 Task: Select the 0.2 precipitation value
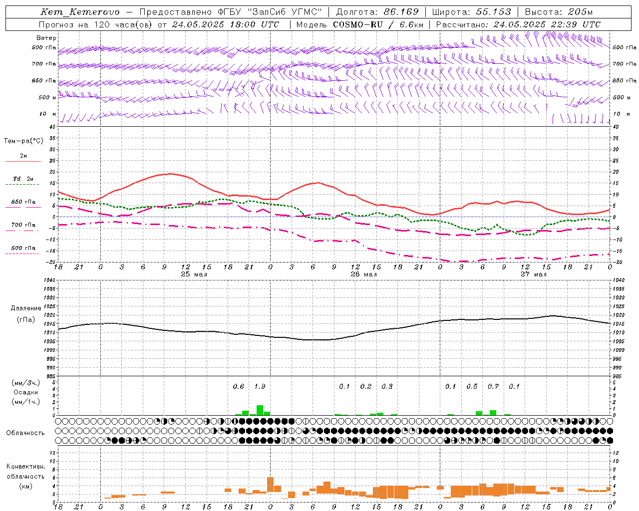(366, 387)
